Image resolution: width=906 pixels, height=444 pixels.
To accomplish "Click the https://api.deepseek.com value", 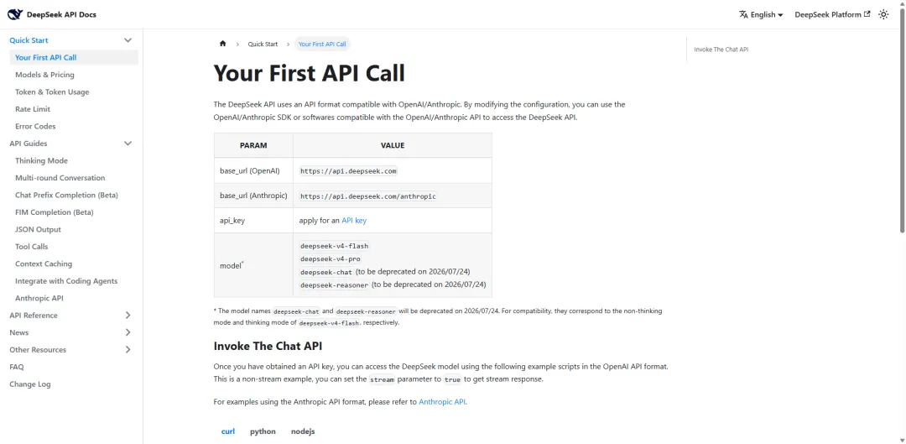I will click(x=348, y=171).
